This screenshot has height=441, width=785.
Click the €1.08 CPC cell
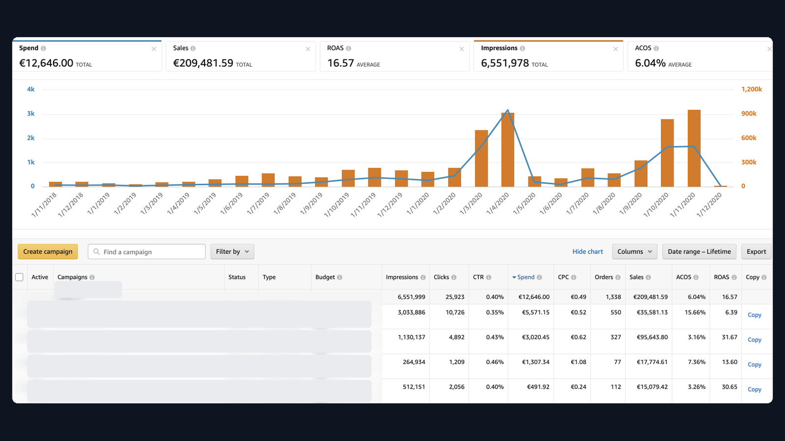(578, 362)
